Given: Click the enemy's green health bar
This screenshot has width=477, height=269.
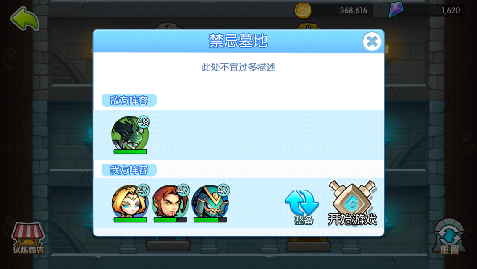Looking at the screenshot, I should pos(130,151).
